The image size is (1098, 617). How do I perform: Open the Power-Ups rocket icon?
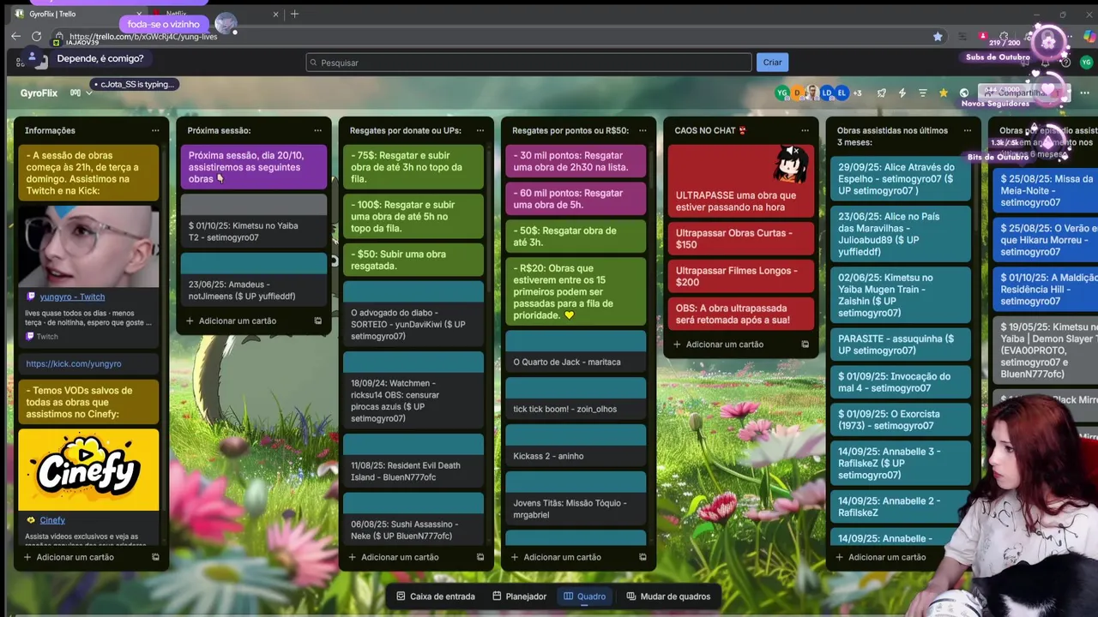tap(881, 93)
